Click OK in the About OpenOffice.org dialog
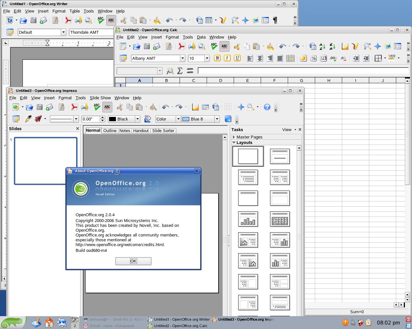This screenshot has width=412, height=329. pyautogui.click(x=133, y=261)
